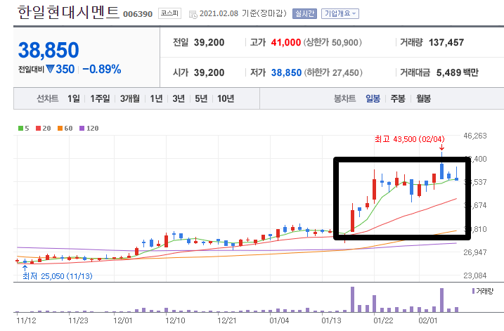
Task: Select the 1주일 line chart period
Action: pos(100,98)
